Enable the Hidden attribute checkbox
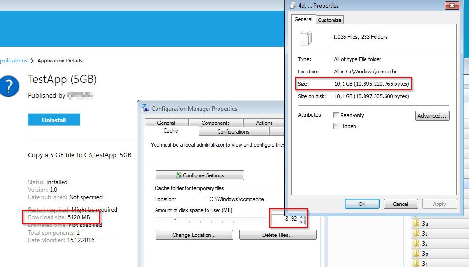The image size is (469, 267). pos(336,126)
